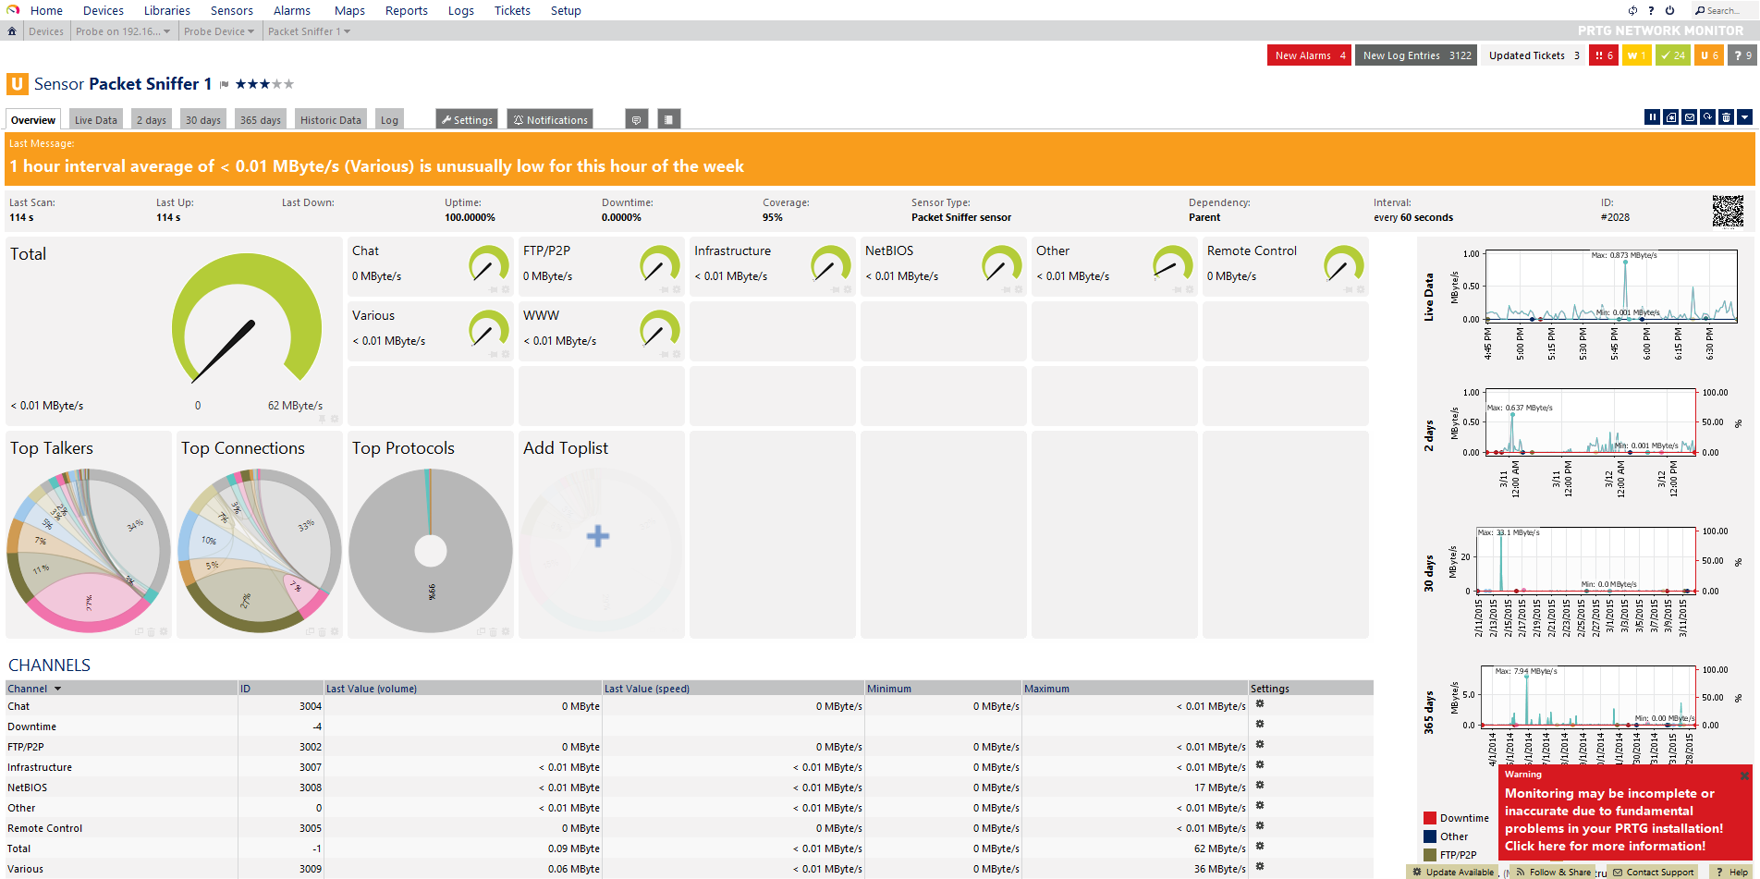Expand the Packet Sniffer 1 breadcrumb dropdown

(347, 31)
